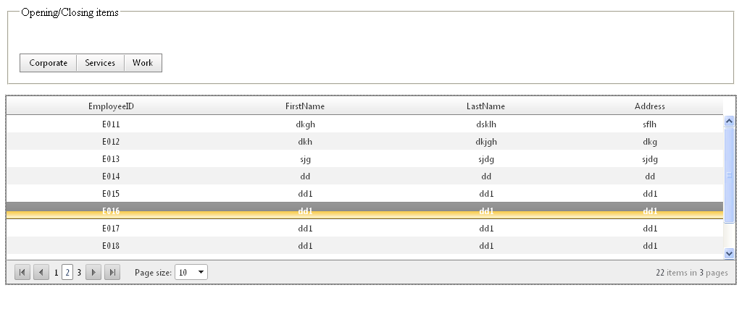The width and height of the screenshot is (739, 319).
Task: Go to last page of grid
Action: pyautogui.click(x=112, y=273)
